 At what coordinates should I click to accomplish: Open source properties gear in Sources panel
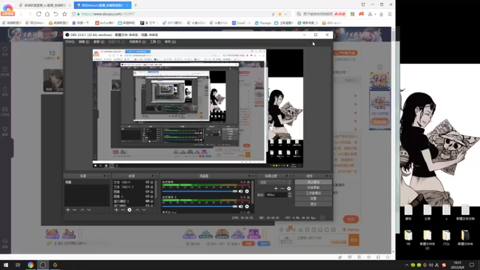(130, 209)
